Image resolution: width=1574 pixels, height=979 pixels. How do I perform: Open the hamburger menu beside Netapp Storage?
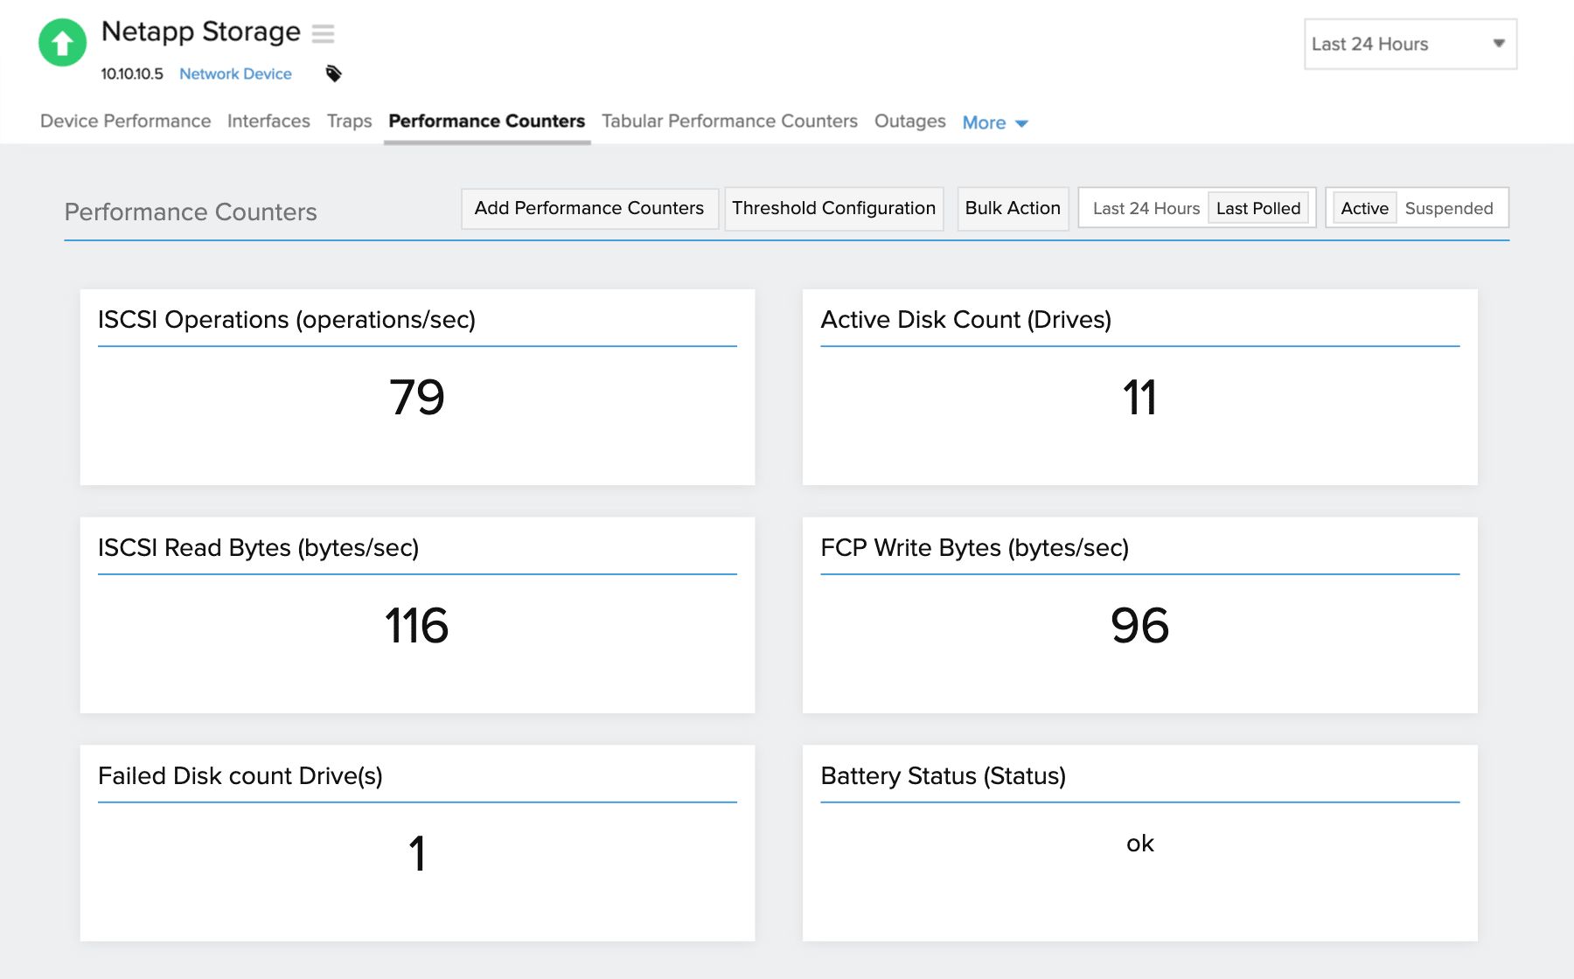[x=324, y=33]
